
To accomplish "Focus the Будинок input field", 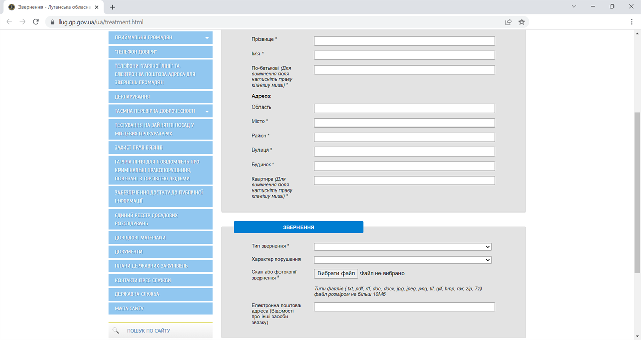I will 405,166.
